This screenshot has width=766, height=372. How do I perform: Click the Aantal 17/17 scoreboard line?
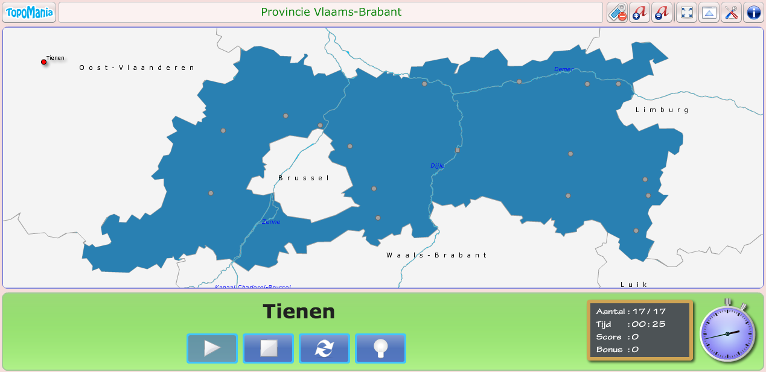(x=631, y=312)
